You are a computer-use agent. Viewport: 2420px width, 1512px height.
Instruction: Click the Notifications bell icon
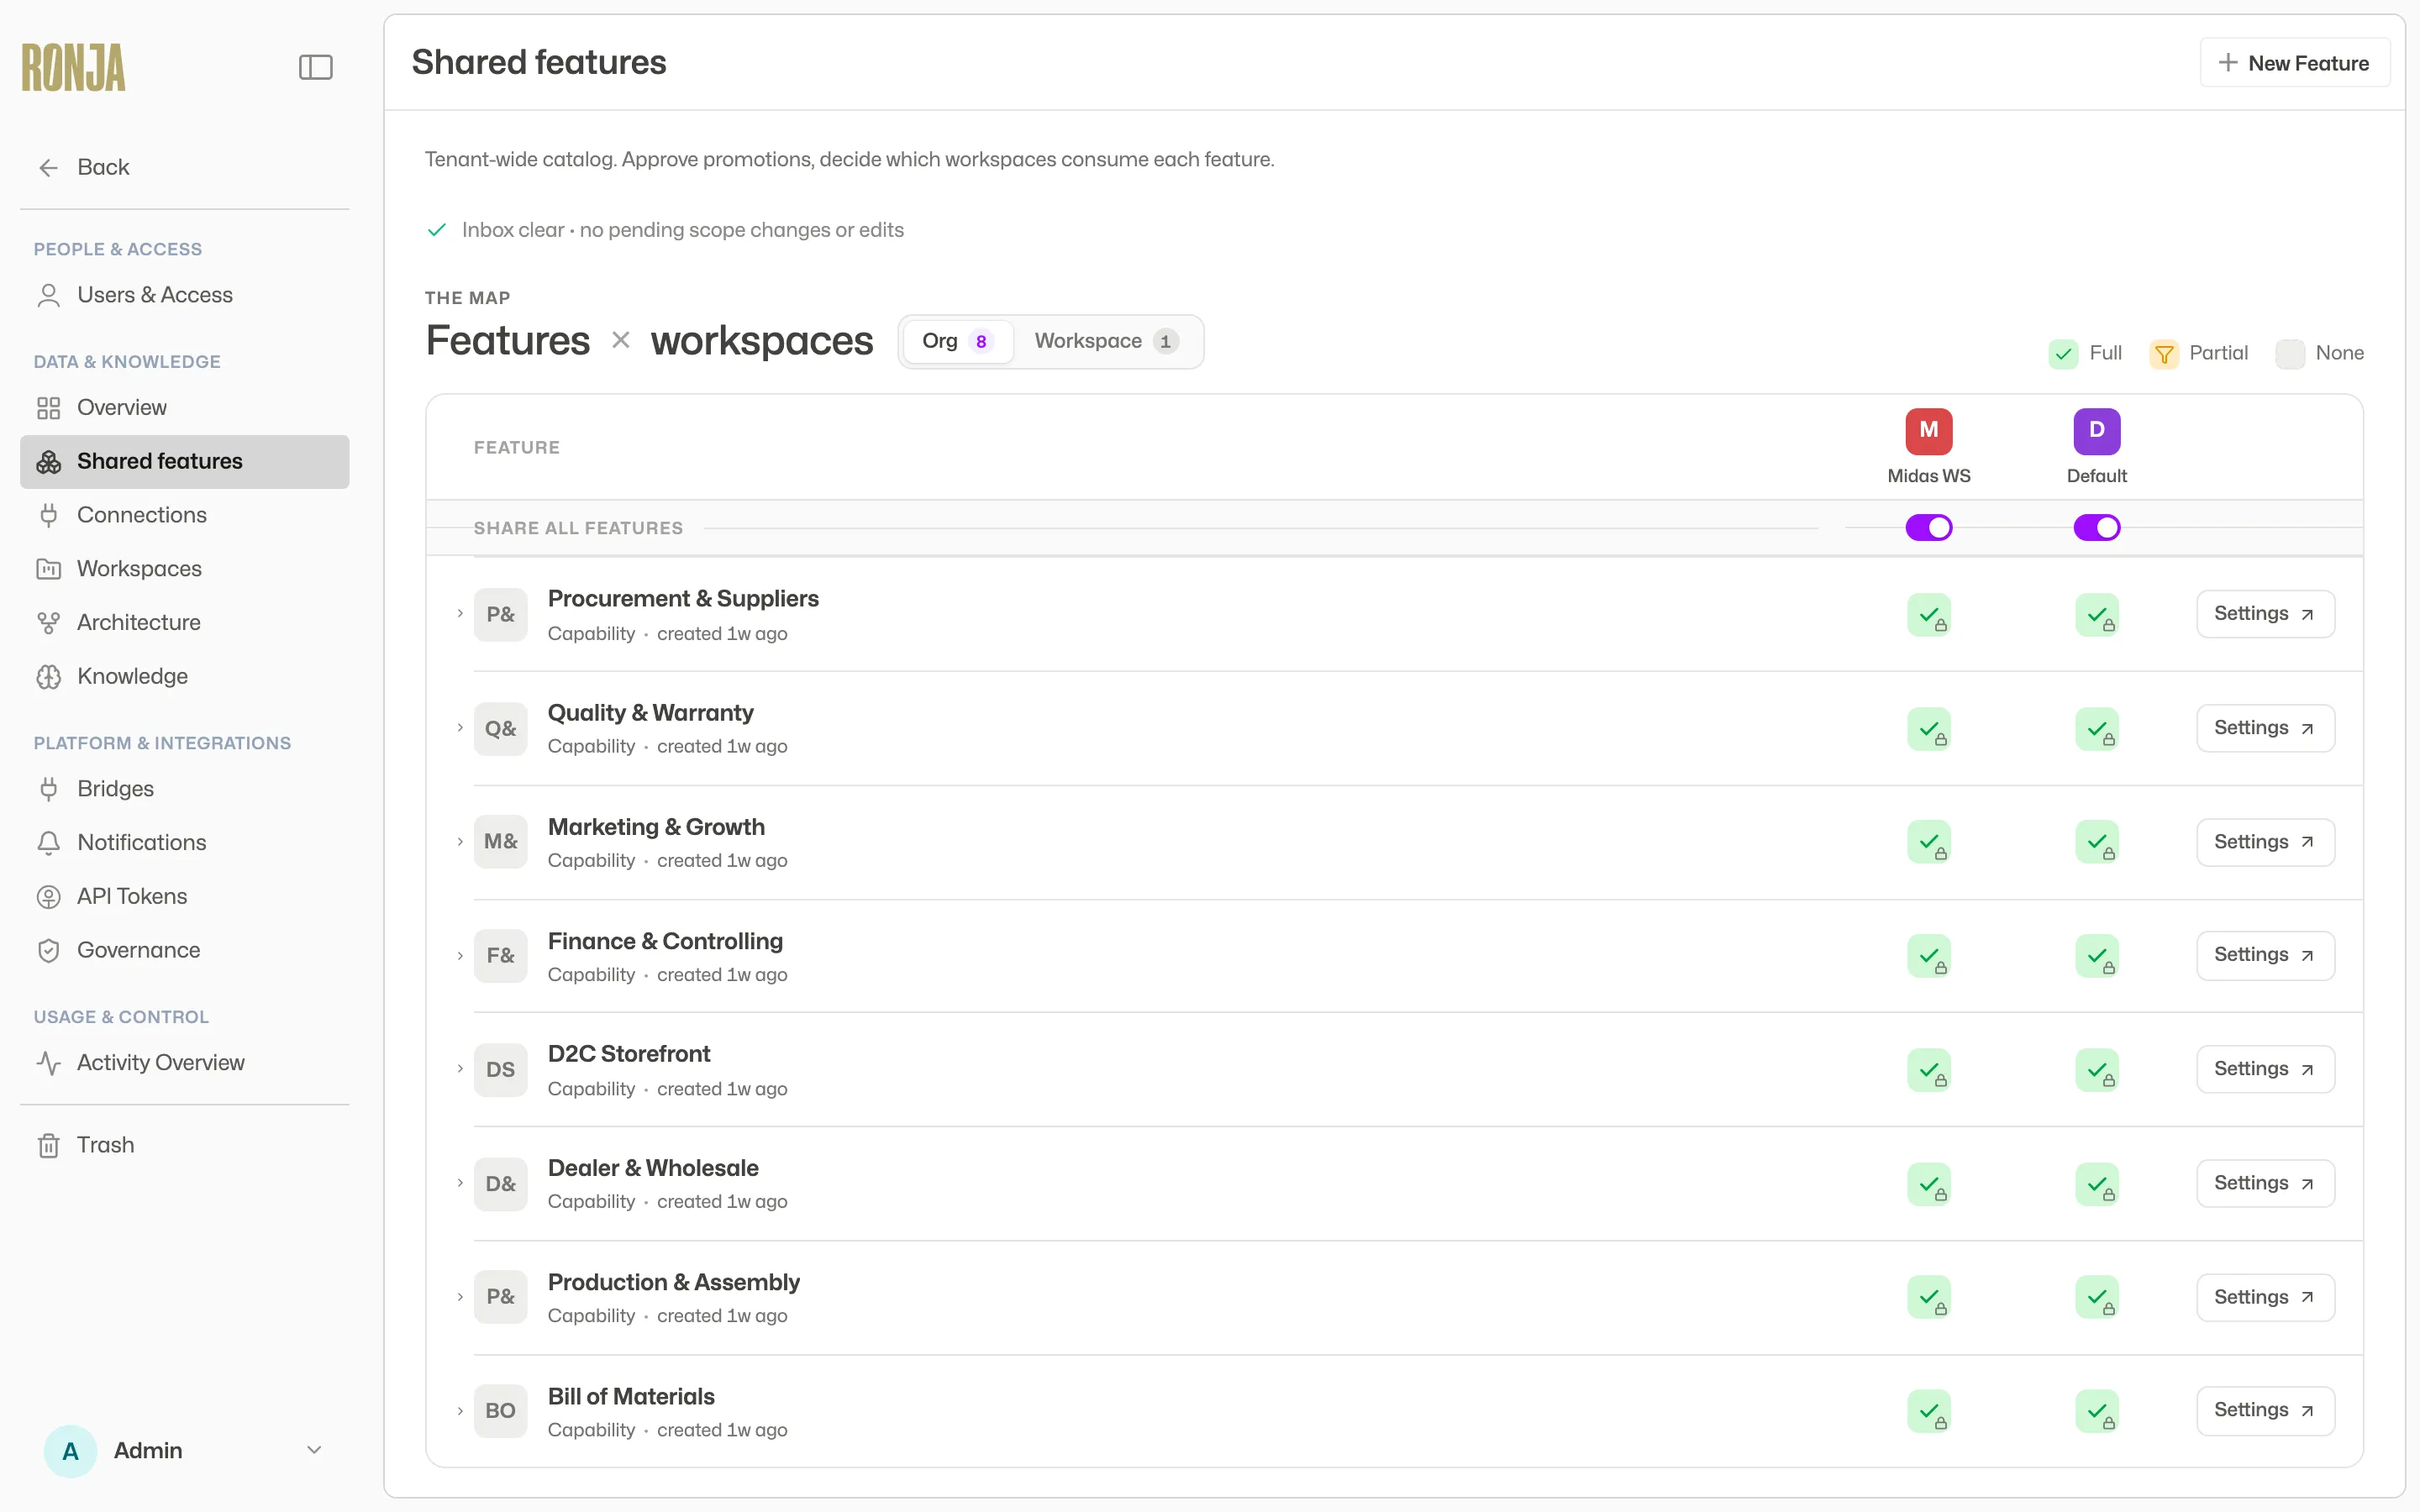click(x=48, y=843)
